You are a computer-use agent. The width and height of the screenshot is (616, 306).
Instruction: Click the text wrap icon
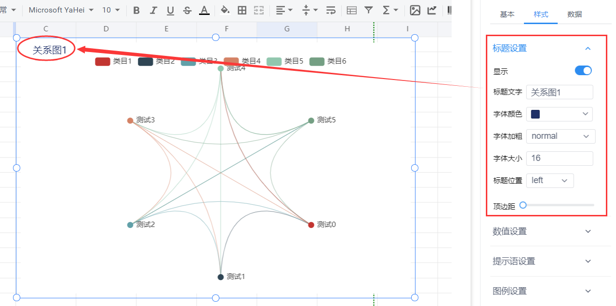(331, 10)
